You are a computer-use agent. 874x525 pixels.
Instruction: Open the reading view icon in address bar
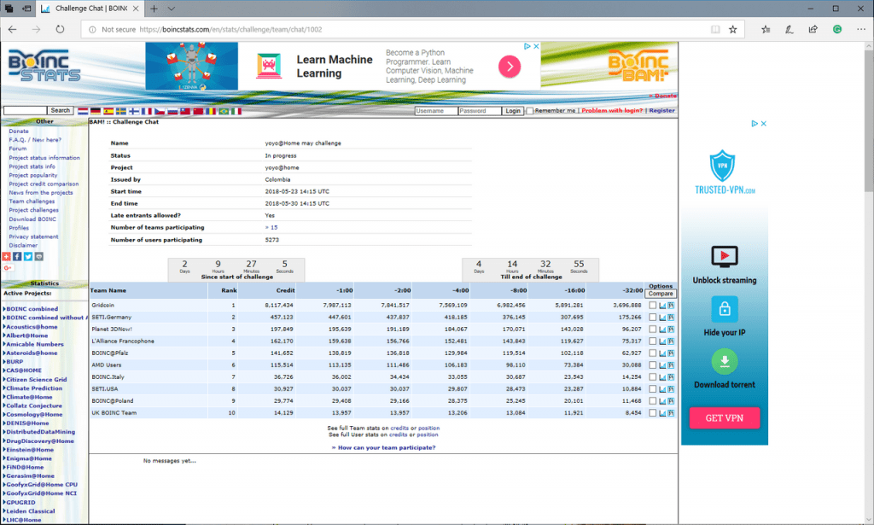[x=715, y=30]
